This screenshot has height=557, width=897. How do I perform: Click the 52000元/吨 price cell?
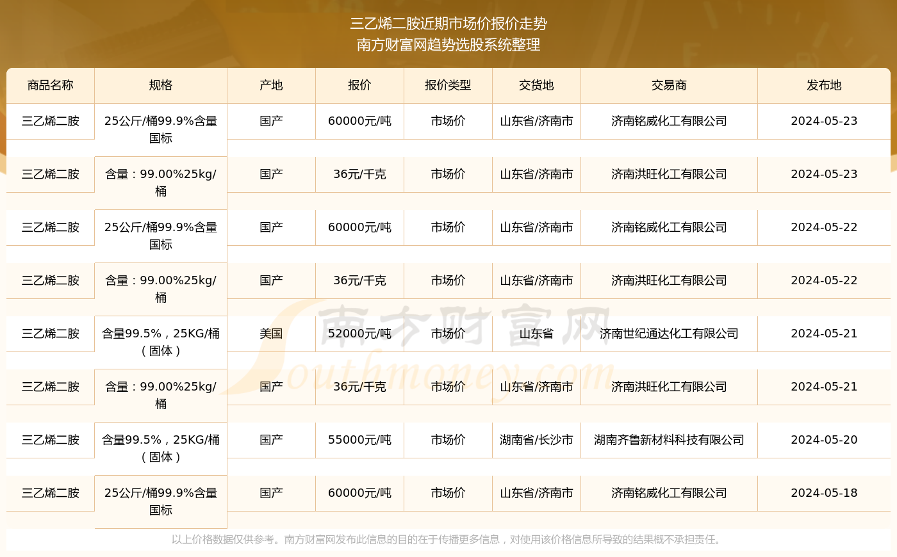tap(359, 334)
